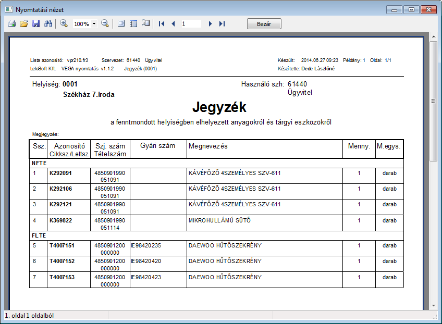
Task: Zoom in with the magnifier plus icon
Action: tap(64, 23)
